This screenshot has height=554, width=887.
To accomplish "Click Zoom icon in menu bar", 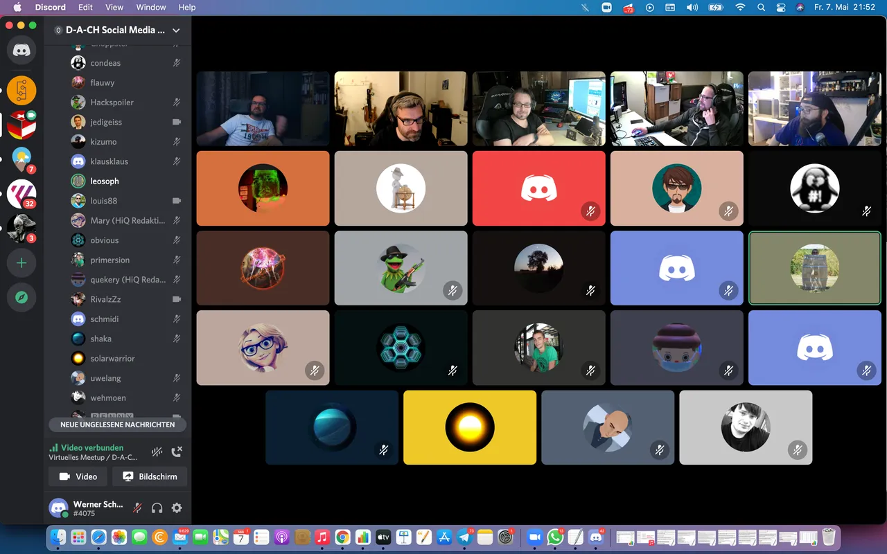I will (606, 7).
